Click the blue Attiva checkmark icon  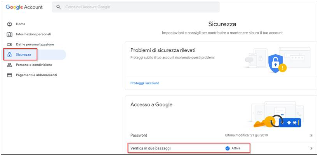(228, 148)
